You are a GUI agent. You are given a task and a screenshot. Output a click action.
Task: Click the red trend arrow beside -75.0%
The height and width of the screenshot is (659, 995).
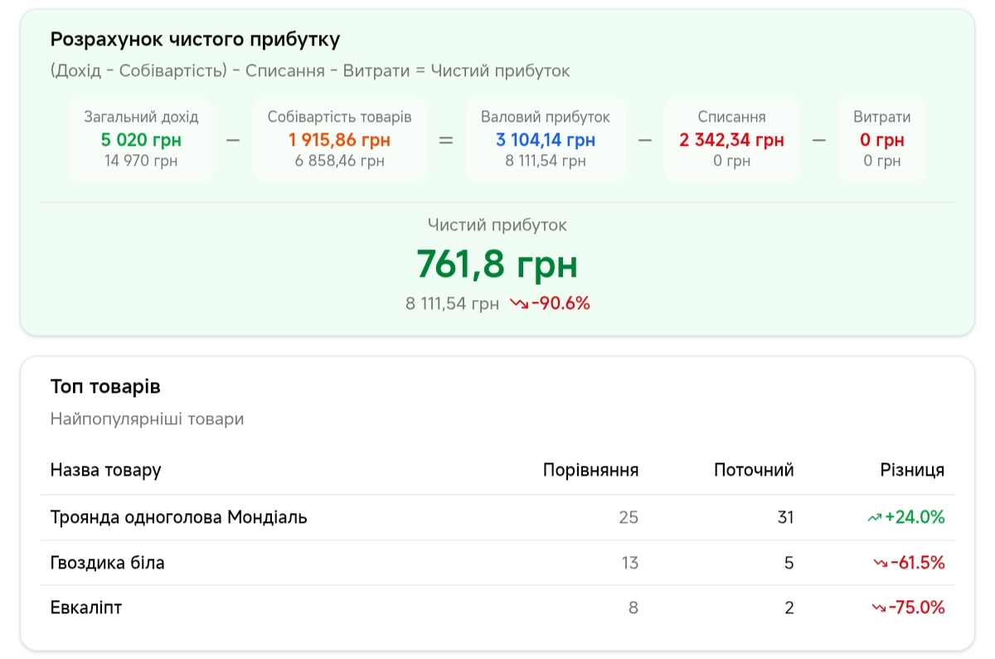point(880,608)
